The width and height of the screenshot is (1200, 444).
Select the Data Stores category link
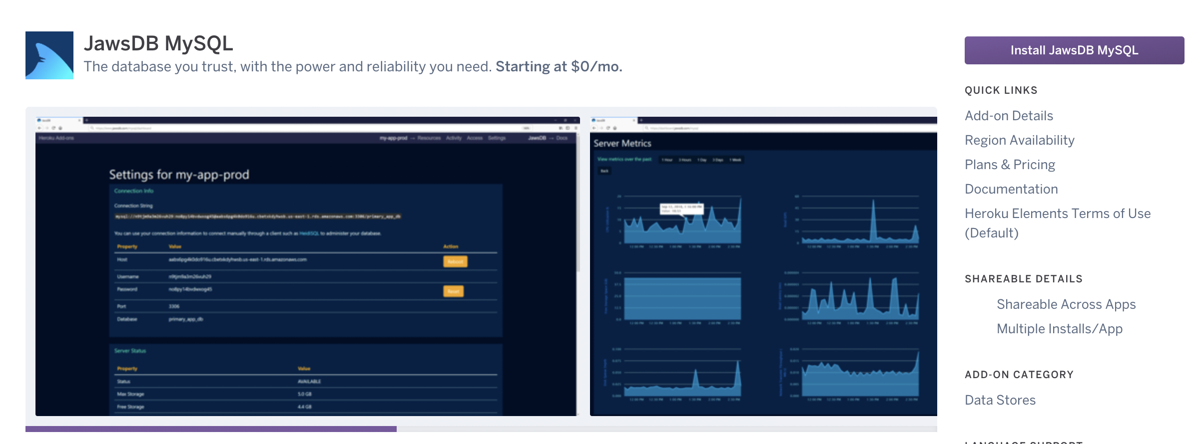pyautogui.click(x=1000, y=400)
